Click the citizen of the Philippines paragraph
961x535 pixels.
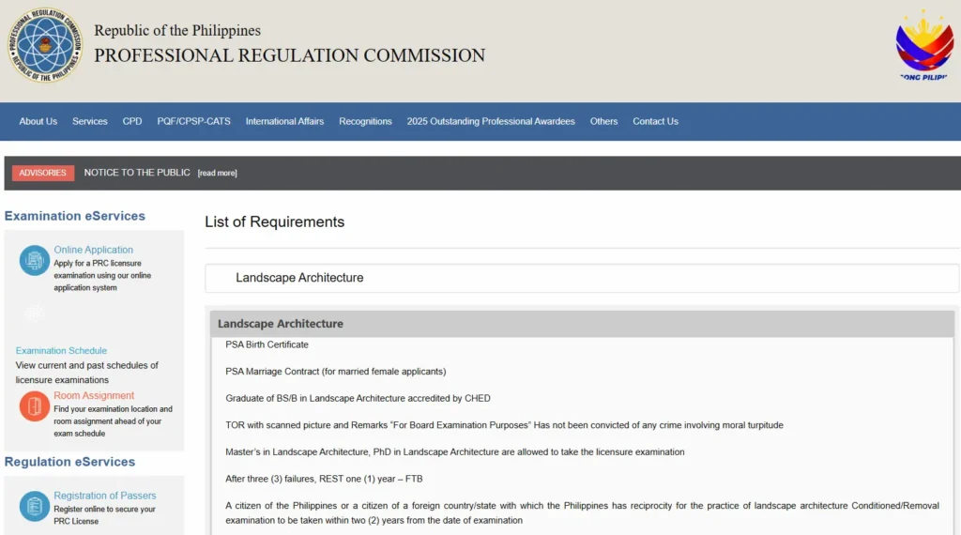(582, 512)
